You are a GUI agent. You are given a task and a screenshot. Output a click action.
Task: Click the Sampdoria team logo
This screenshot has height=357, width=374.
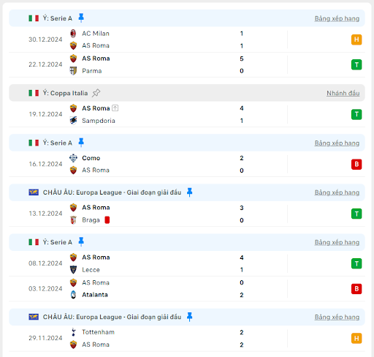coord(73,121)
